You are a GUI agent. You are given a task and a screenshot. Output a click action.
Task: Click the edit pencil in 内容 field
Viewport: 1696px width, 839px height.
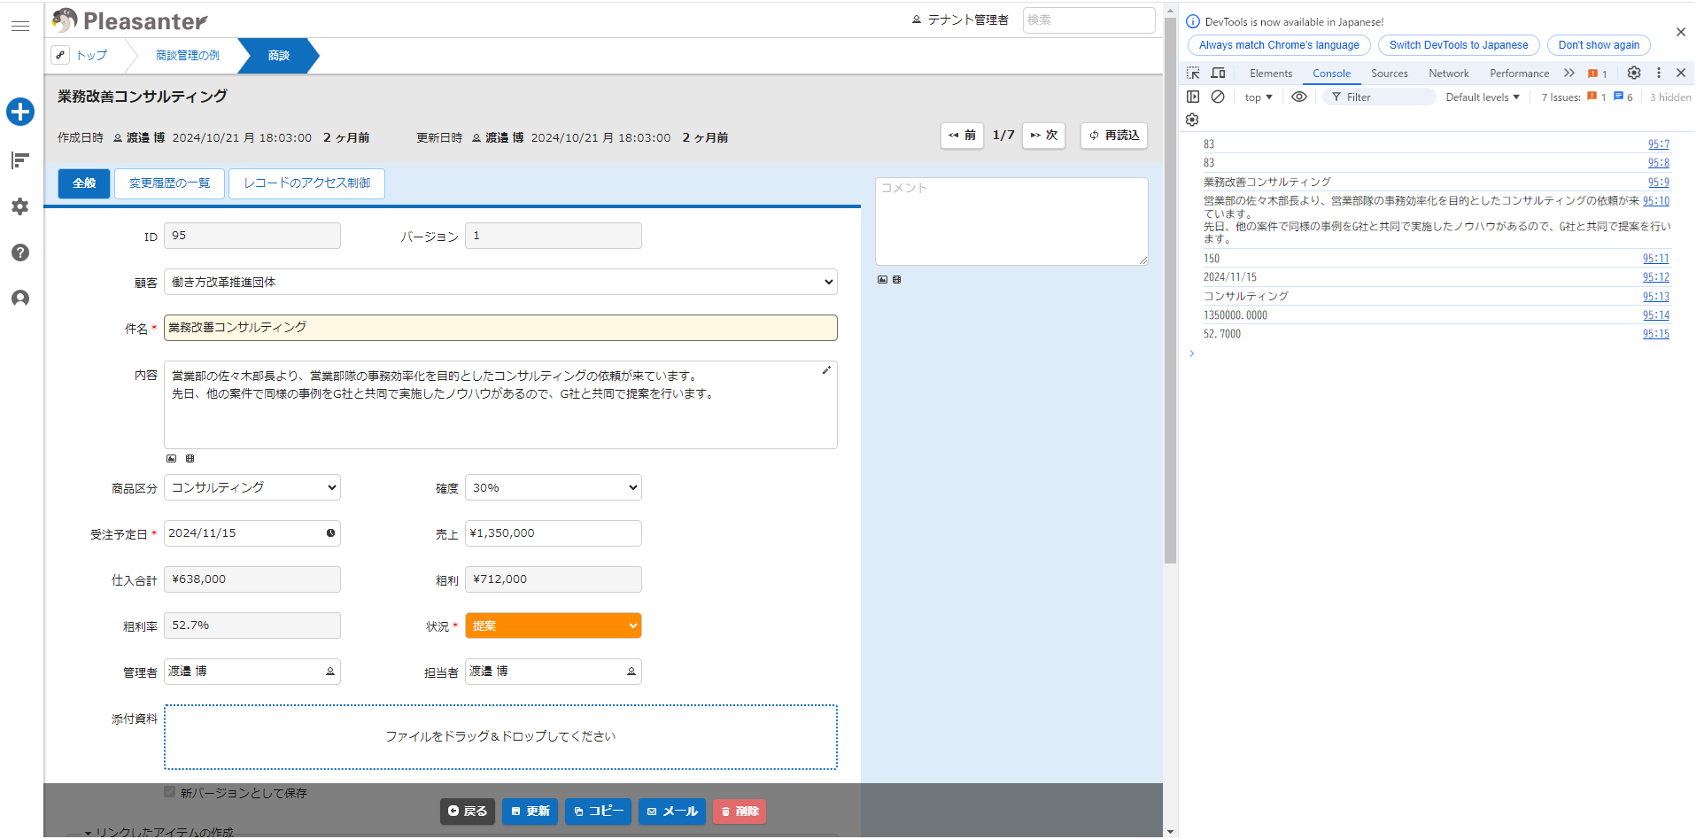[826, 370]
